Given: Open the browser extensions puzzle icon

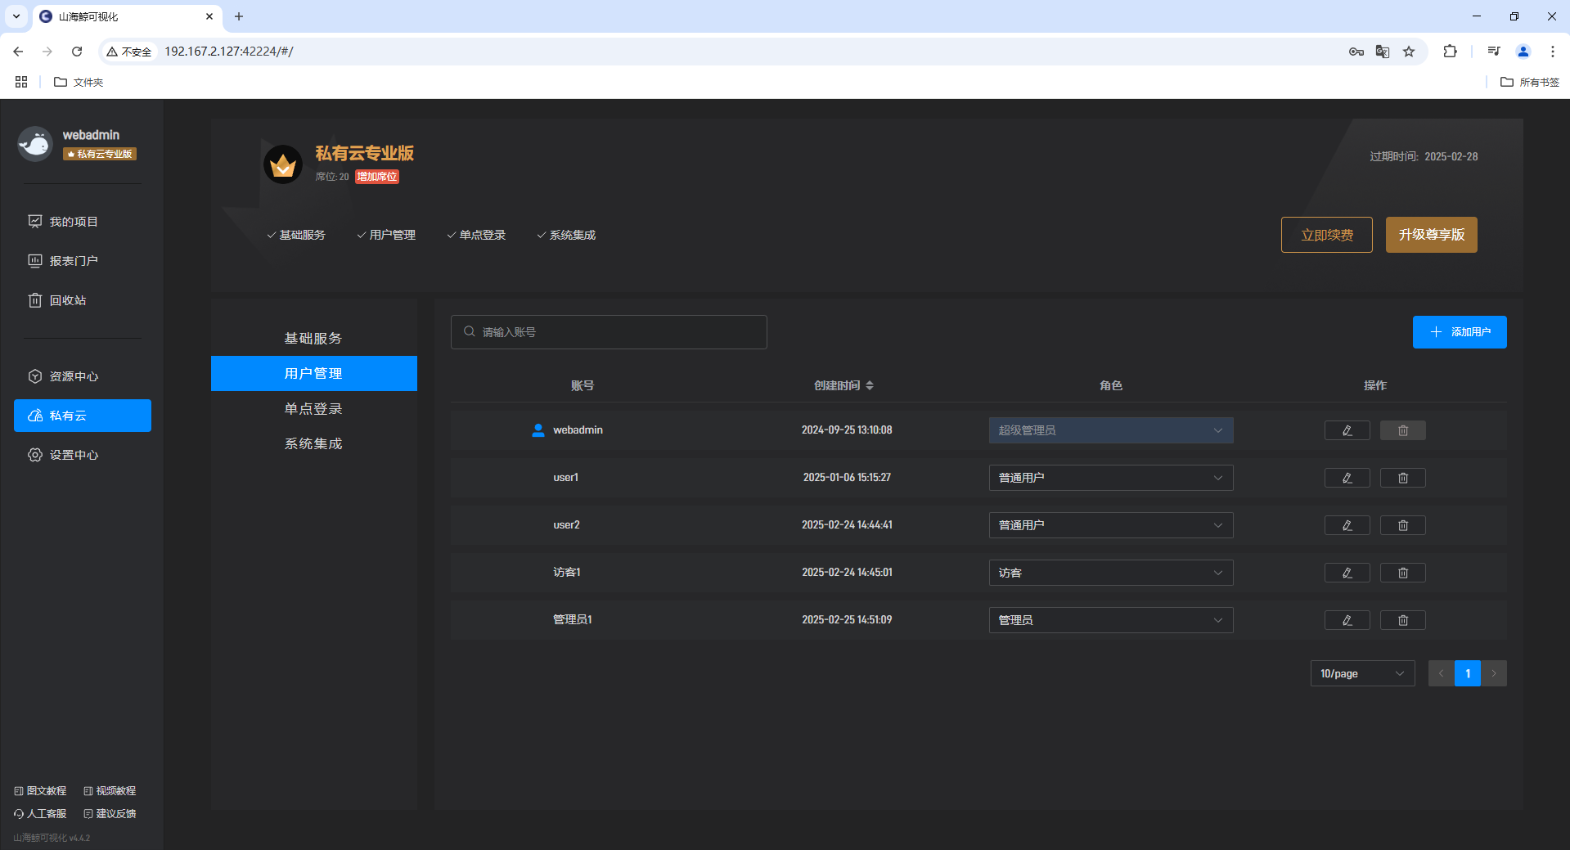Looking at the screenshot, I should click(1450, 52).
